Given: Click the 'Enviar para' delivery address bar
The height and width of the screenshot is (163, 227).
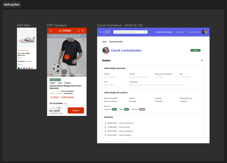Looking at the screenshot, I should coord(67,36).
